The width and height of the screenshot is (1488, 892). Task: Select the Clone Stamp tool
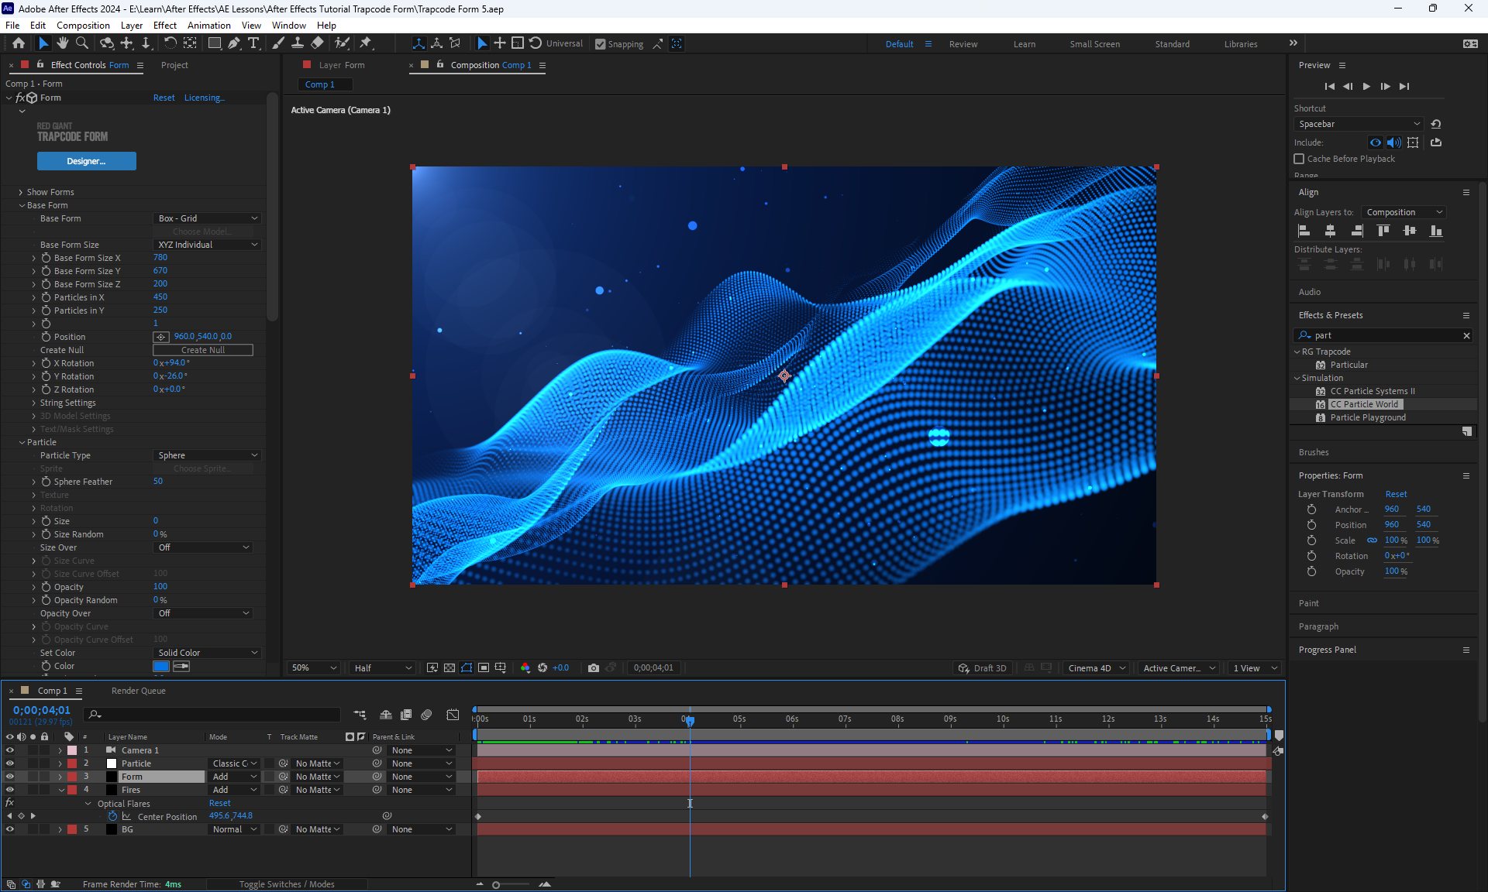pyautogui.click(x=298, y=43)
